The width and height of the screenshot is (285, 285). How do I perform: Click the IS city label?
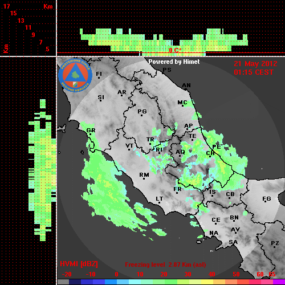pos(213,192)
